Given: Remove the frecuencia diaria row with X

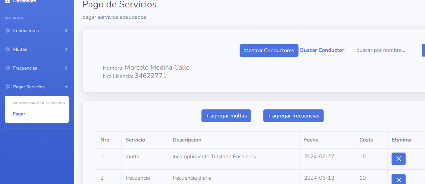Looking at the screenshot, I should (399, 179).
